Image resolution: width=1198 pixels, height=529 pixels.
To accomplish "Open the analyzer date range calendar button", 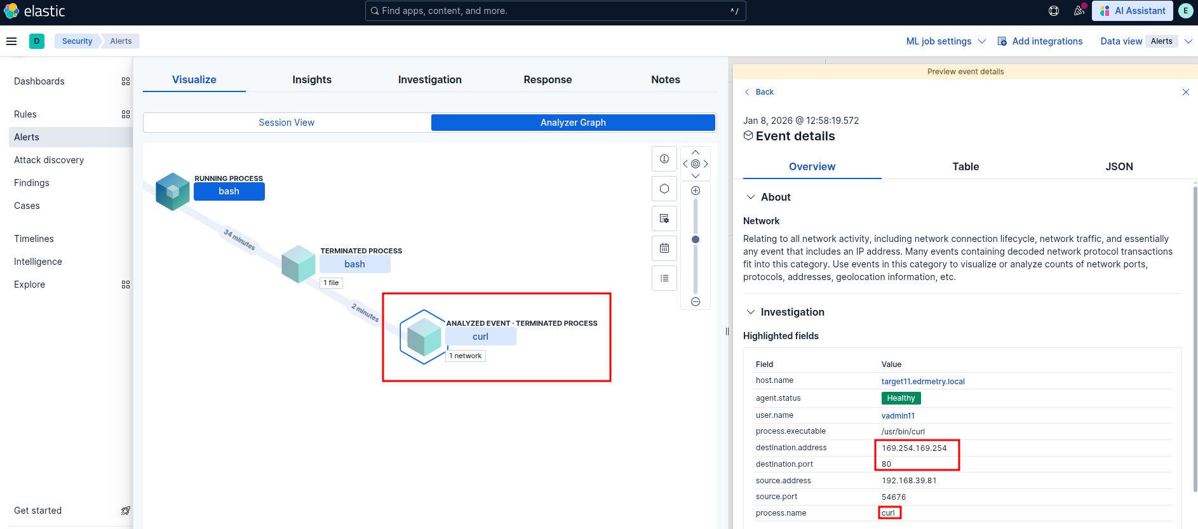I will click(x=664, y=248).
